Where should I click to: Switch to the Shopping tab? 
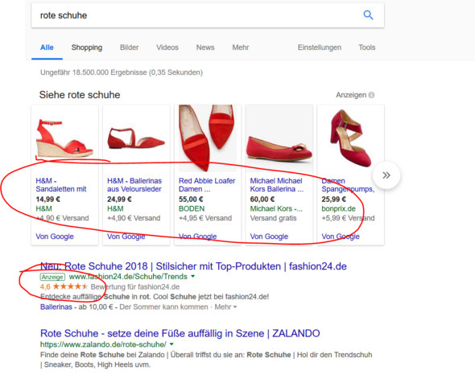pyautogui.click(x=87, y=47)
